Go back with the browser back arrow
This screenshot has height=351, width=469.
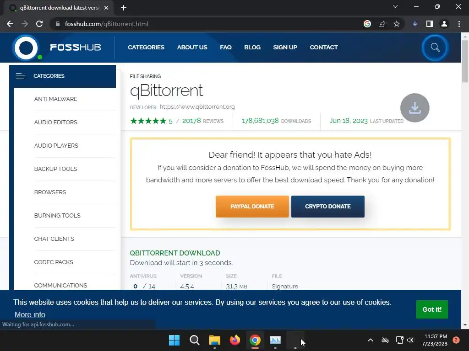tap(10, 24)
